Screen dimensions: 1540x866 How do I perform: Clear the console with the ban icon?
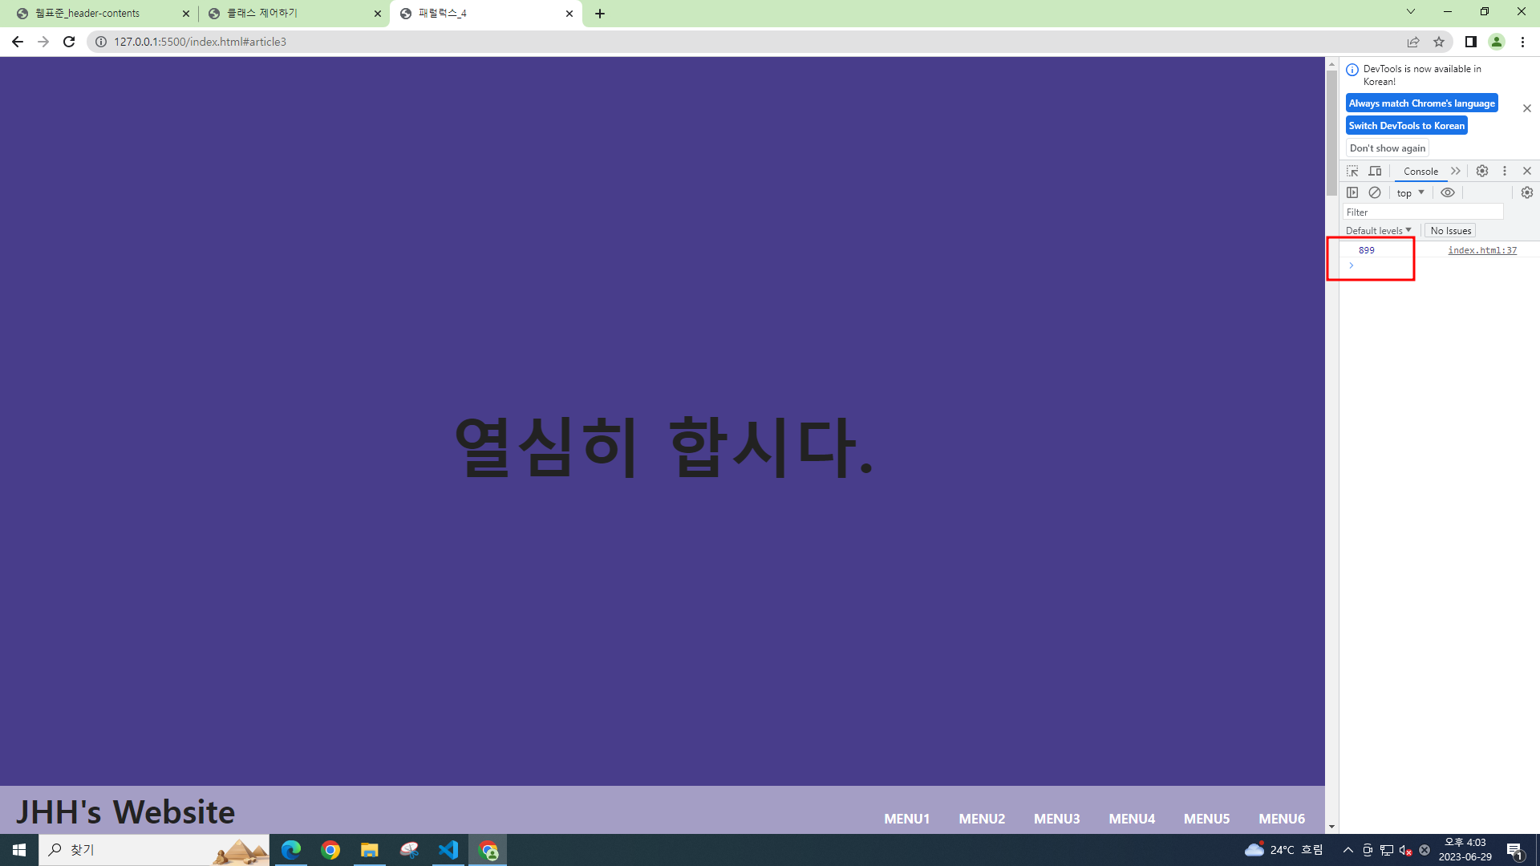point(1375,192)
